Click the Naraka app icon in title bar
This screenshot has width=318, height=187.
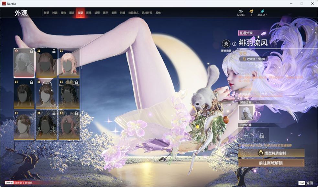coord(4,4)
